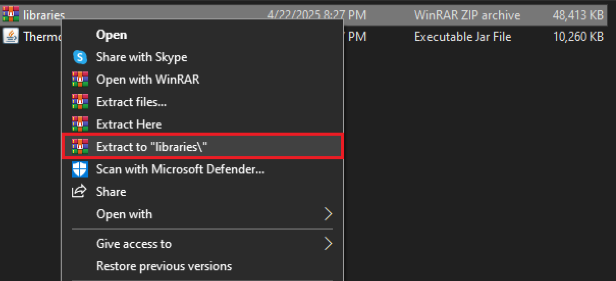
Task: Click the WinRAR icon of libraries archive
Action: point(11,15)
